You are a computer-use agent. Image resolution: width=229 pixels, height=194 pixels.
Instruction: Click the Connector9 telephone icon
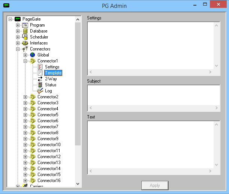click(x=33, y=139)
